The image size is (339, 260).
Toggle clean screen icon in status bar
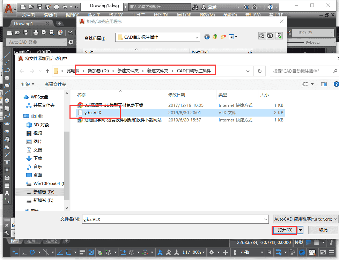click(323, 252)
